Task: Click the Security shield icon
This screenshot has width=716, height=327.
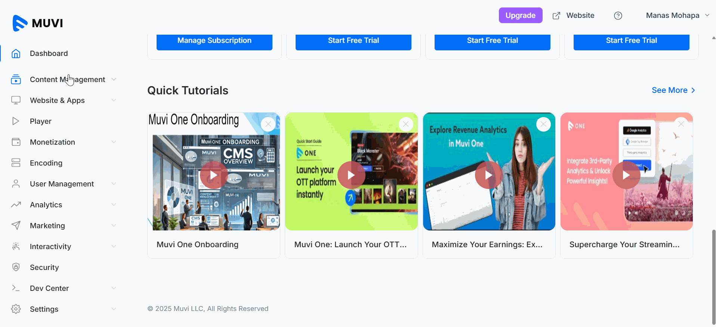Action: 16,267
